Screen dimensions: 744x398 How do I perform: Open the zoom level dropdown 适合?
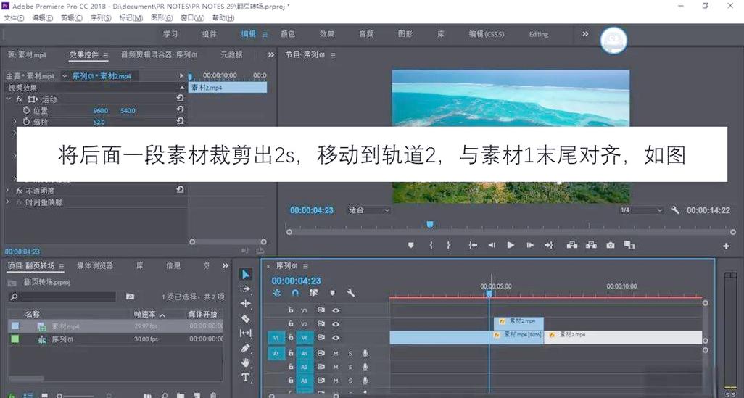coord(369,210)
